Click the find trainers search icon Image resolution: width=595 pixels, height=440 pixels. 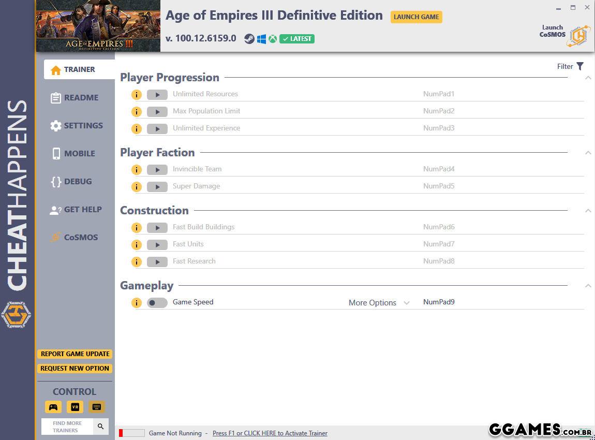coord(101,427)
